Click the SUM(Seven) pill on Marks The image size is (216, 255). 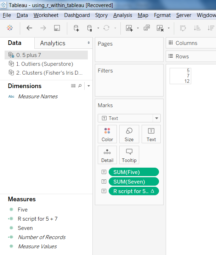click(134, 181)
